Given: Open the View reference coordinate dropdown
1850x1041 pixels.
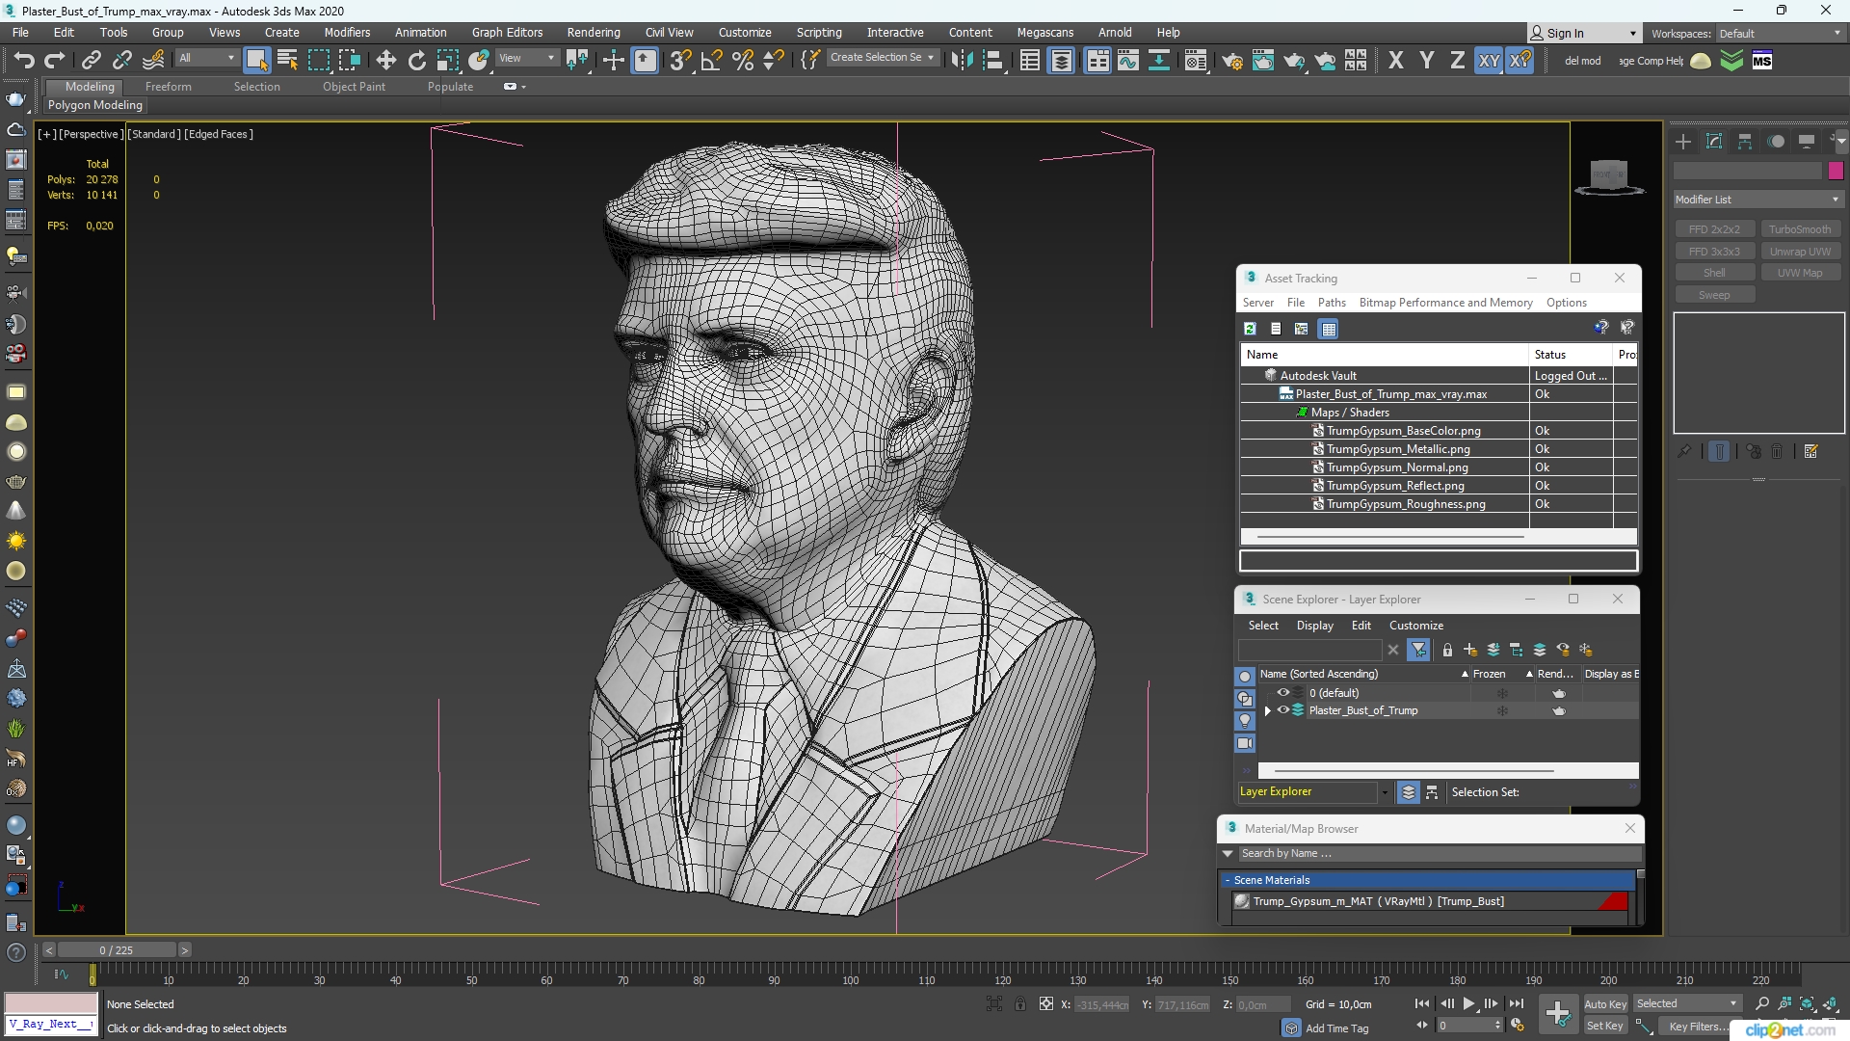Looking at the screenshot, I should [x=526, y=59].
